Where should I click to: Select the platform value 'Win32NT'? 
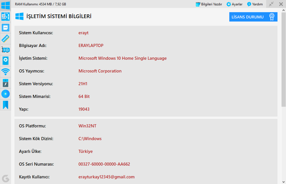[87, 126]
